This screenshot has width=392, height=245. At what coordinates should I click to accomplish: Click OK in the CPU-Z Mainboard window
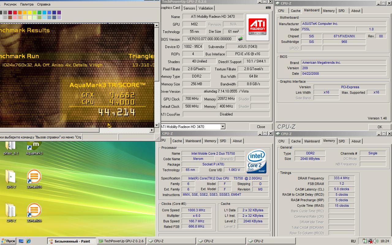(x=380, y=127)
